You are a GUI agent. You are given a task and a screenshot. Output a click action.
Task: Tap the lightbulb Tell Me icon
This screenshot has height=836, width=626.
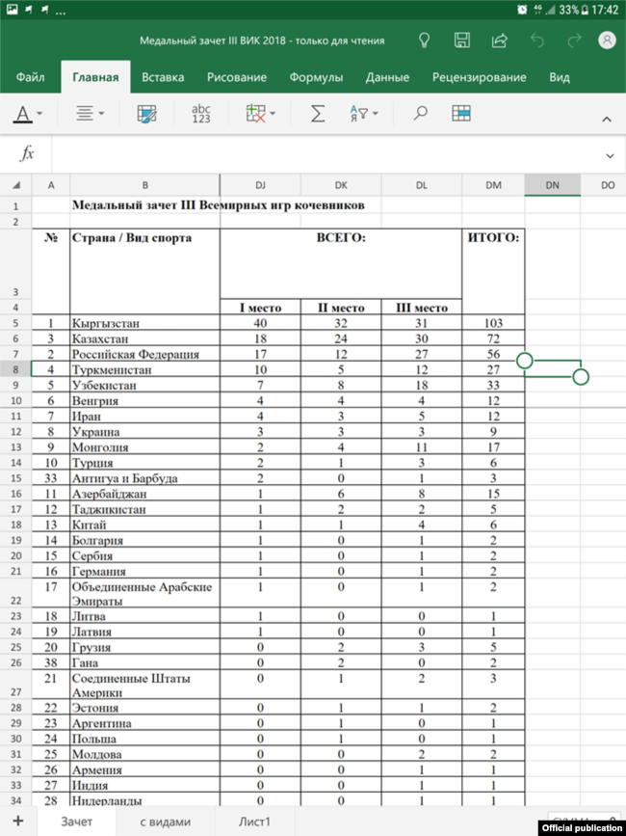425,40
